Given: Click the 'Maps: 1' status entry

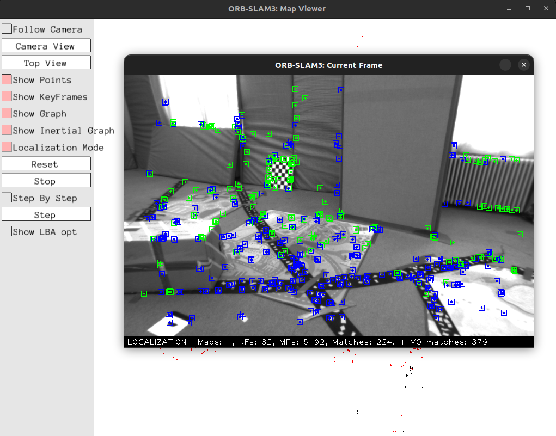Looking at the screenshot, I should [x=215, y=342].
